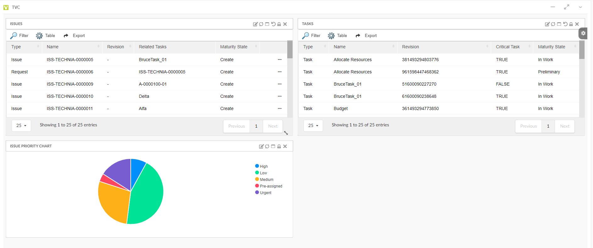
Task: Toggle the lock on the Issues widget
Action: [279, 24]
